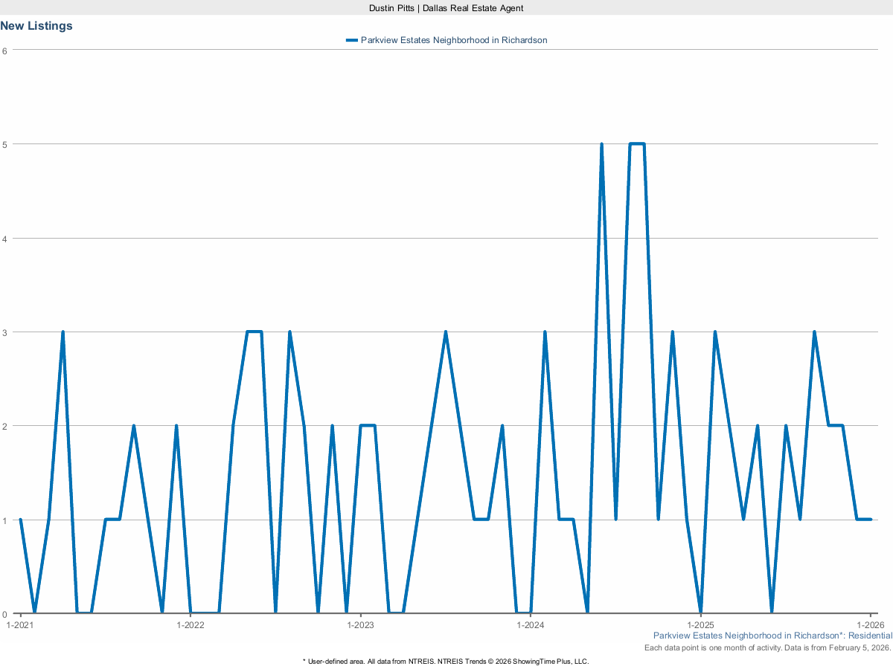Click the New Listings chart title
This screenshot has height=669, width=893.
click(36, 25)
